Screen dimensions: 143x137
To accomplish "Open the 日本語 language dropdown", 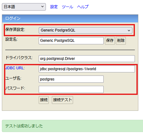I will (x=24, y=7).
